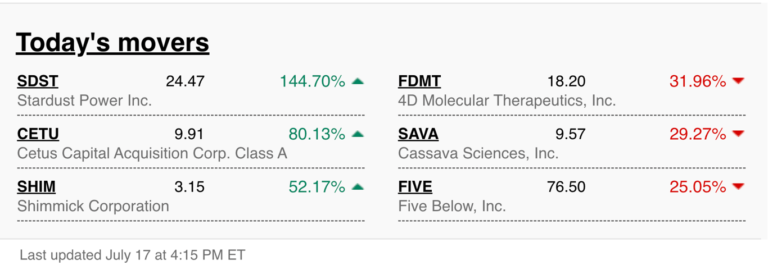Click green up arrow next to 80.13%
The height and width of the screenshot is (279, 768).
[358, 134]
